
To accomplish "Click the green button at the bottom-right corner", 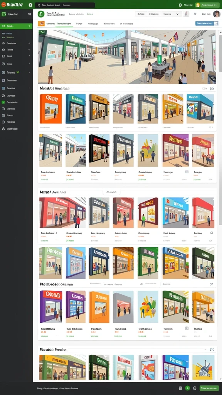I will point(209,388).
